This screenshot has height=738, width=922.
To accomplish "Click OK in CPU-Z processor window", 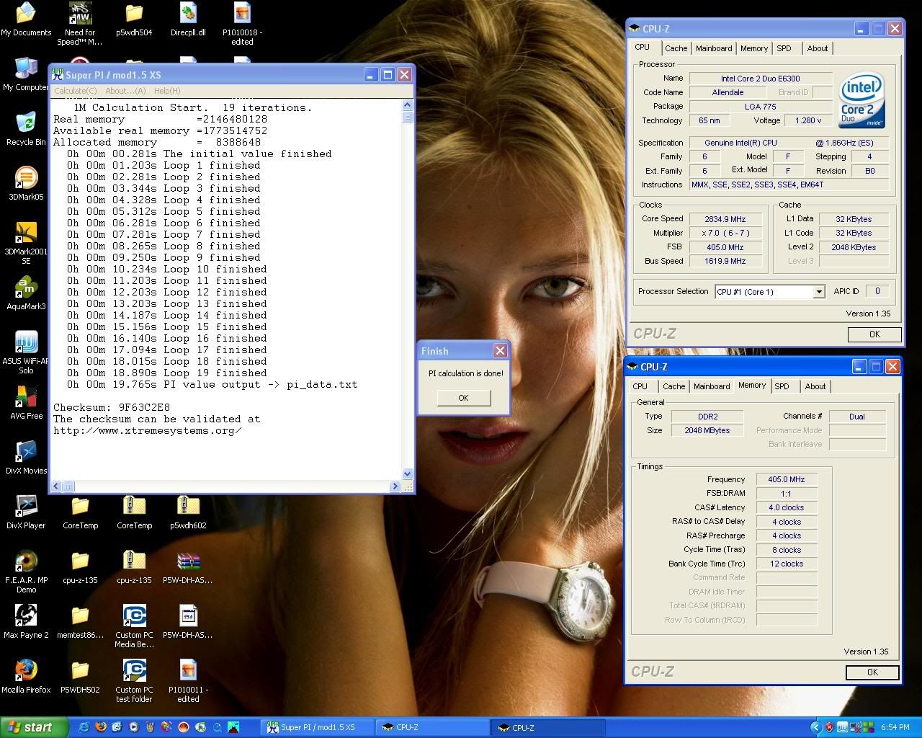I will pyautogui.click(x=874, y=334).
